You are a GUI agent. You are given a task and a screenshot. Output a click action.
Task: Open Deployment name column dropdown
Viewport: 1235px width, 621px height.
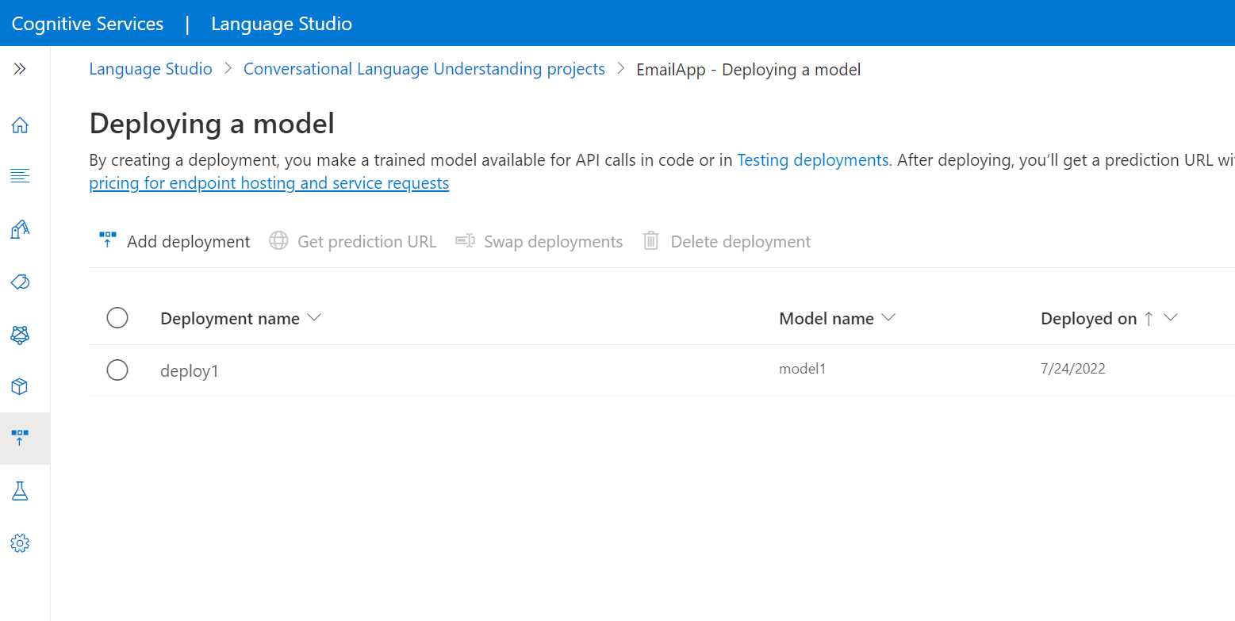314,318
